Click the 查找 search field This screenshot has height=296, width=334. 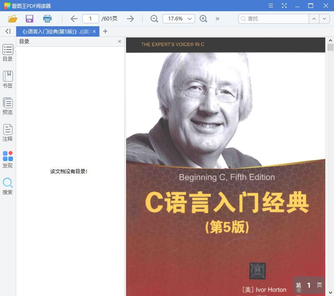click(274, 19)
